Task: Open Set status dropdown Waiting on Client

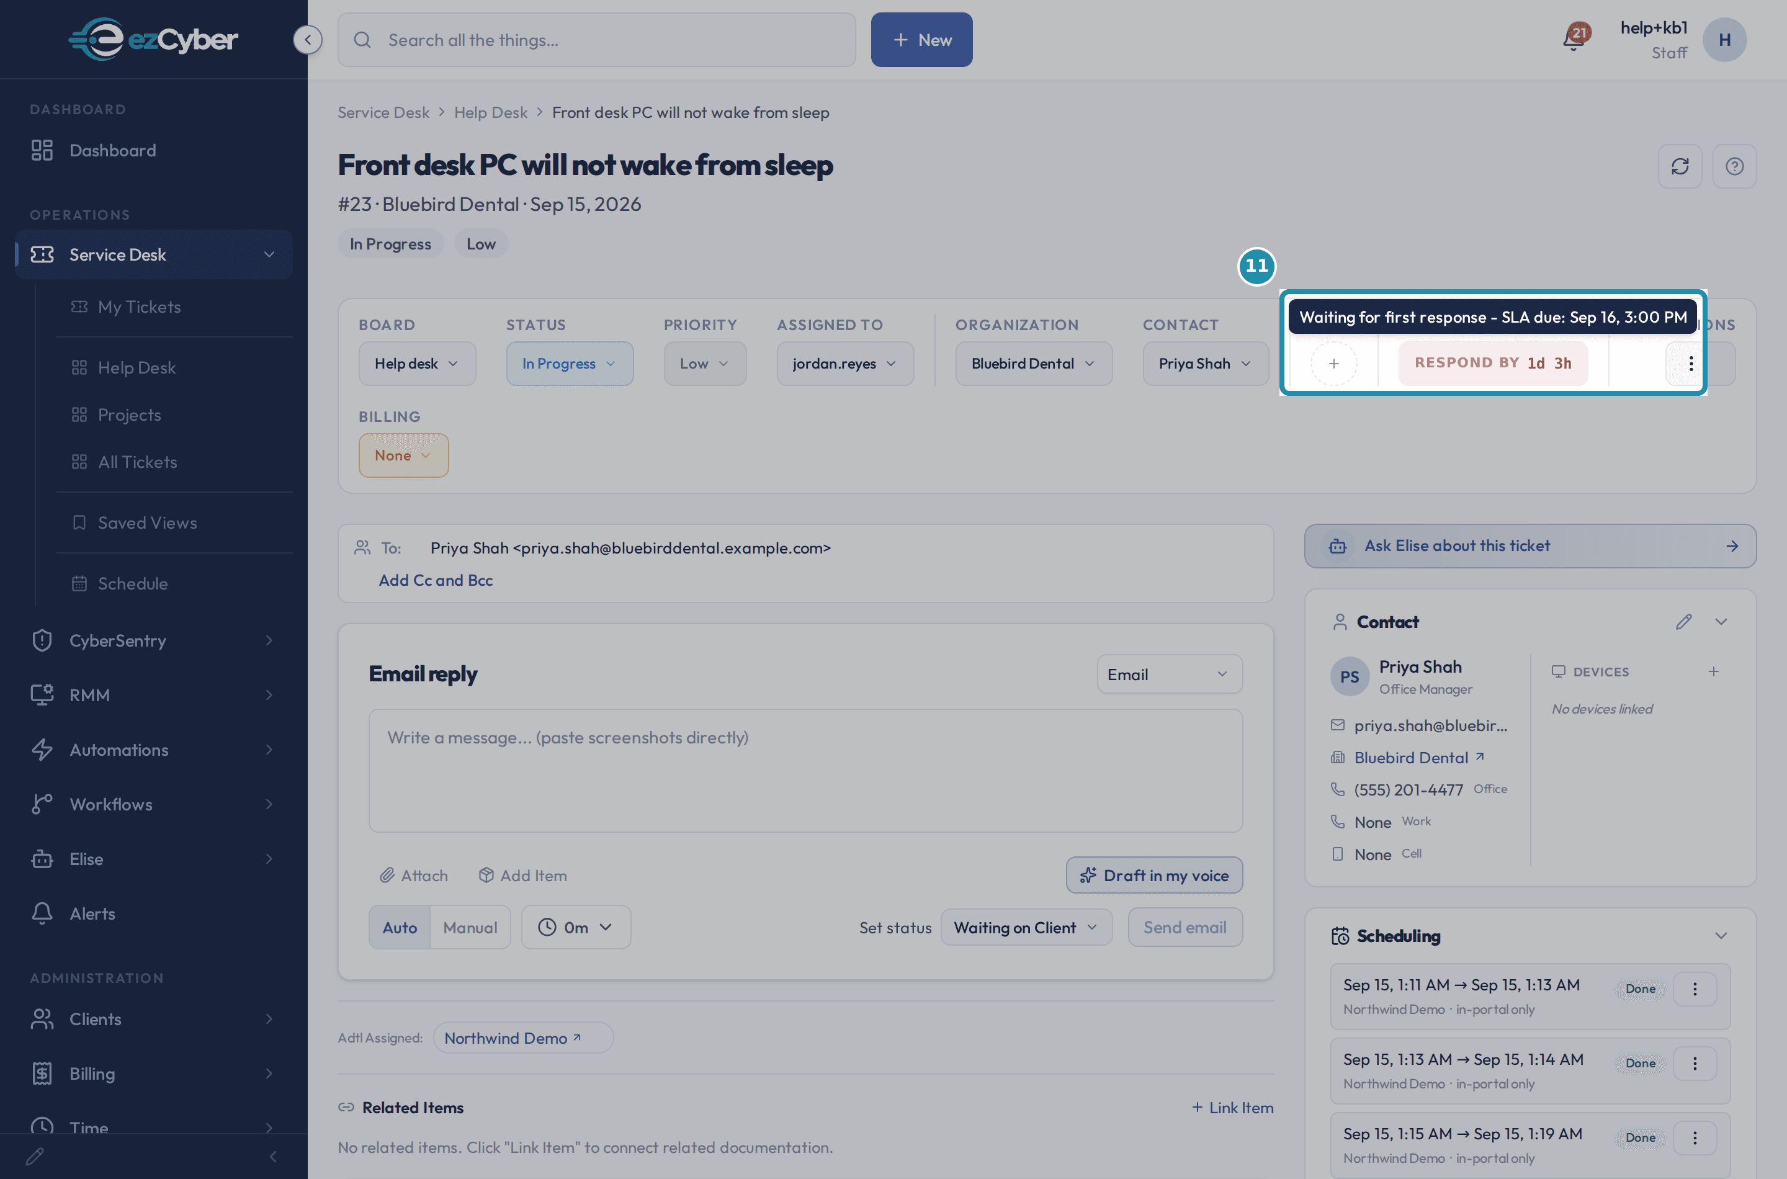Action: point(1026,927)
